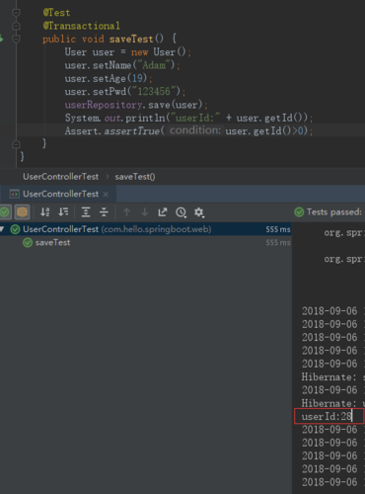Select UserControllerTest row in test tree

pos(146,229)
